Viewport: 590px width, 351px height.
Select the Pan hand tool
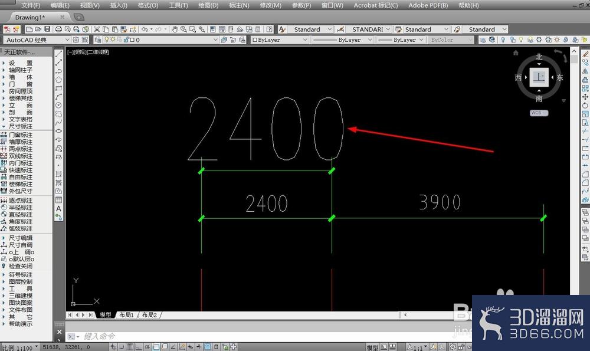coord(175,29)
